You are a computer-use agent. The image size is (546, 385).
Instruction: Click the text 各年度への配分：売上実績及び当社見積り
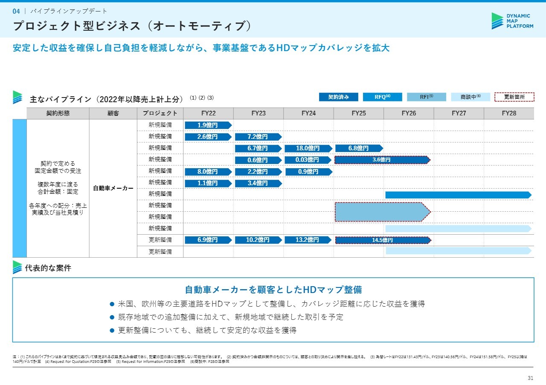tap(58, 209)
